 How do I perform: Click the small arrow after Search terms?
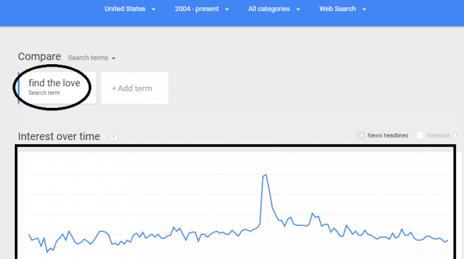coord(113,59)
